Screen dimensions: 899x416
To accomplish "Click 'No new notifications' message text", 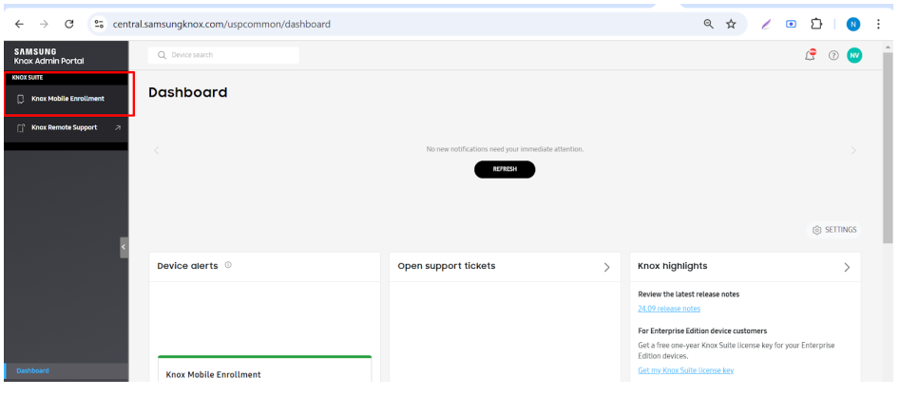I will [x=505, y=149].
